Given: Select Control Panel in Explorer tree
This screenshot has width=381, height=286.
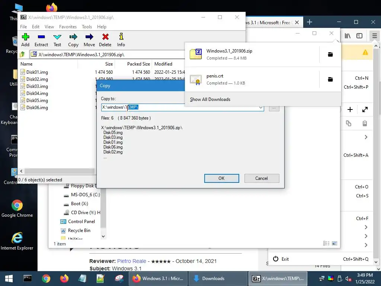Looking at the screenshot, I should [78, 222].
